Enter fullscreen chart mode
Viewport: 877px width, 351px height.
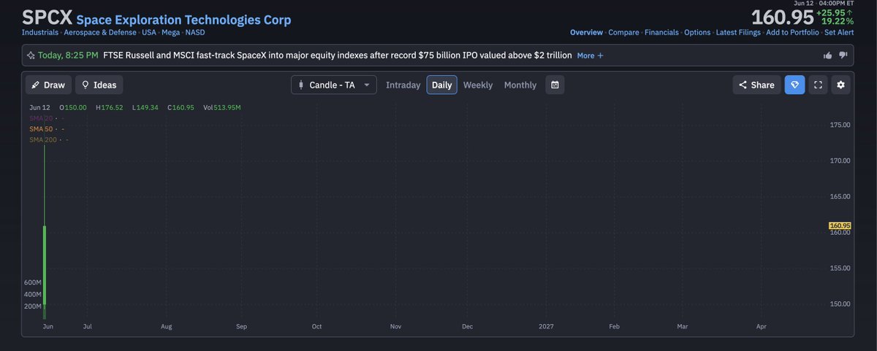coord(818,85)
